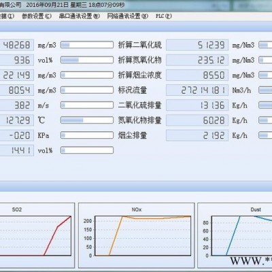Click the 烟尘排量 value 21.92
272x272 pixels.
click(x=197, y=135)
